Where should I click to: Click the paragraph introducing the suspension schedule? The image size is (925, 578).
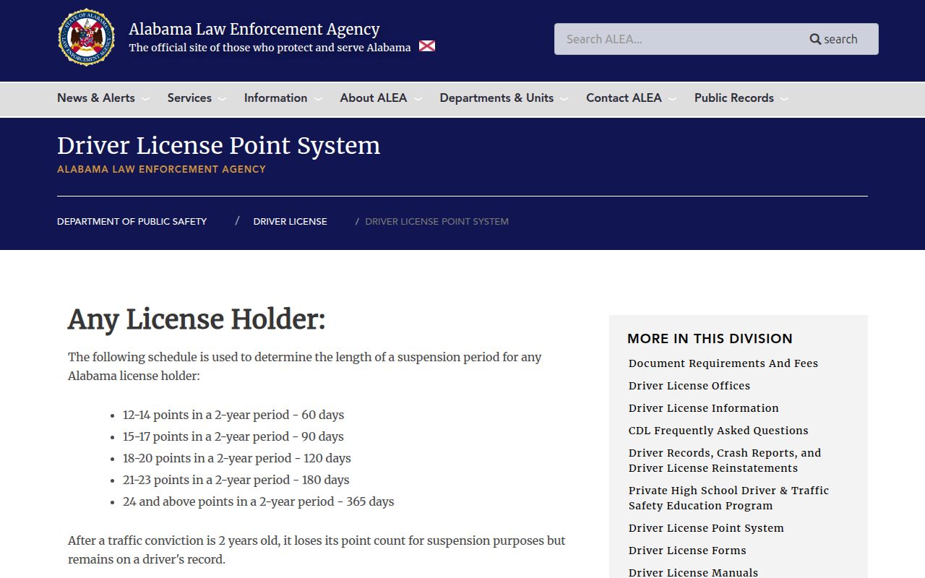(305, 366)
